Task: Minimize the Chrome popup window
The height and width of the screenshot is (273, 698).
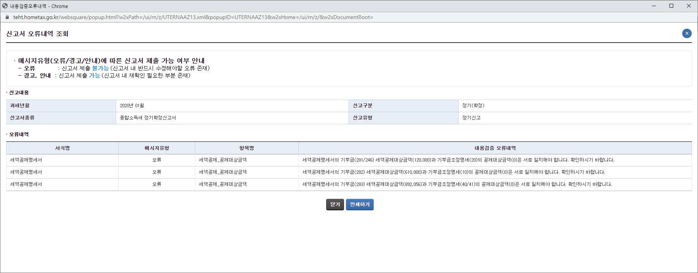Action: (654, 6)
